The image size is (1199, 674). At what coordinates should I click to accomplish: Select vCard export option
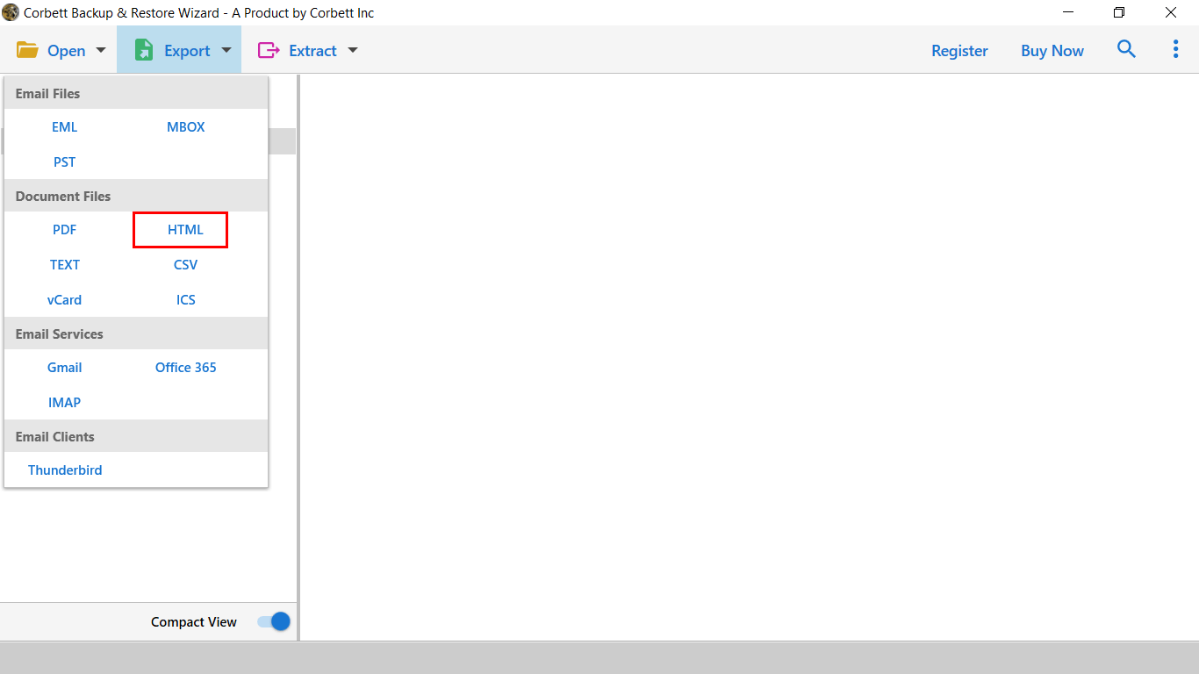(x=64, y=300)
